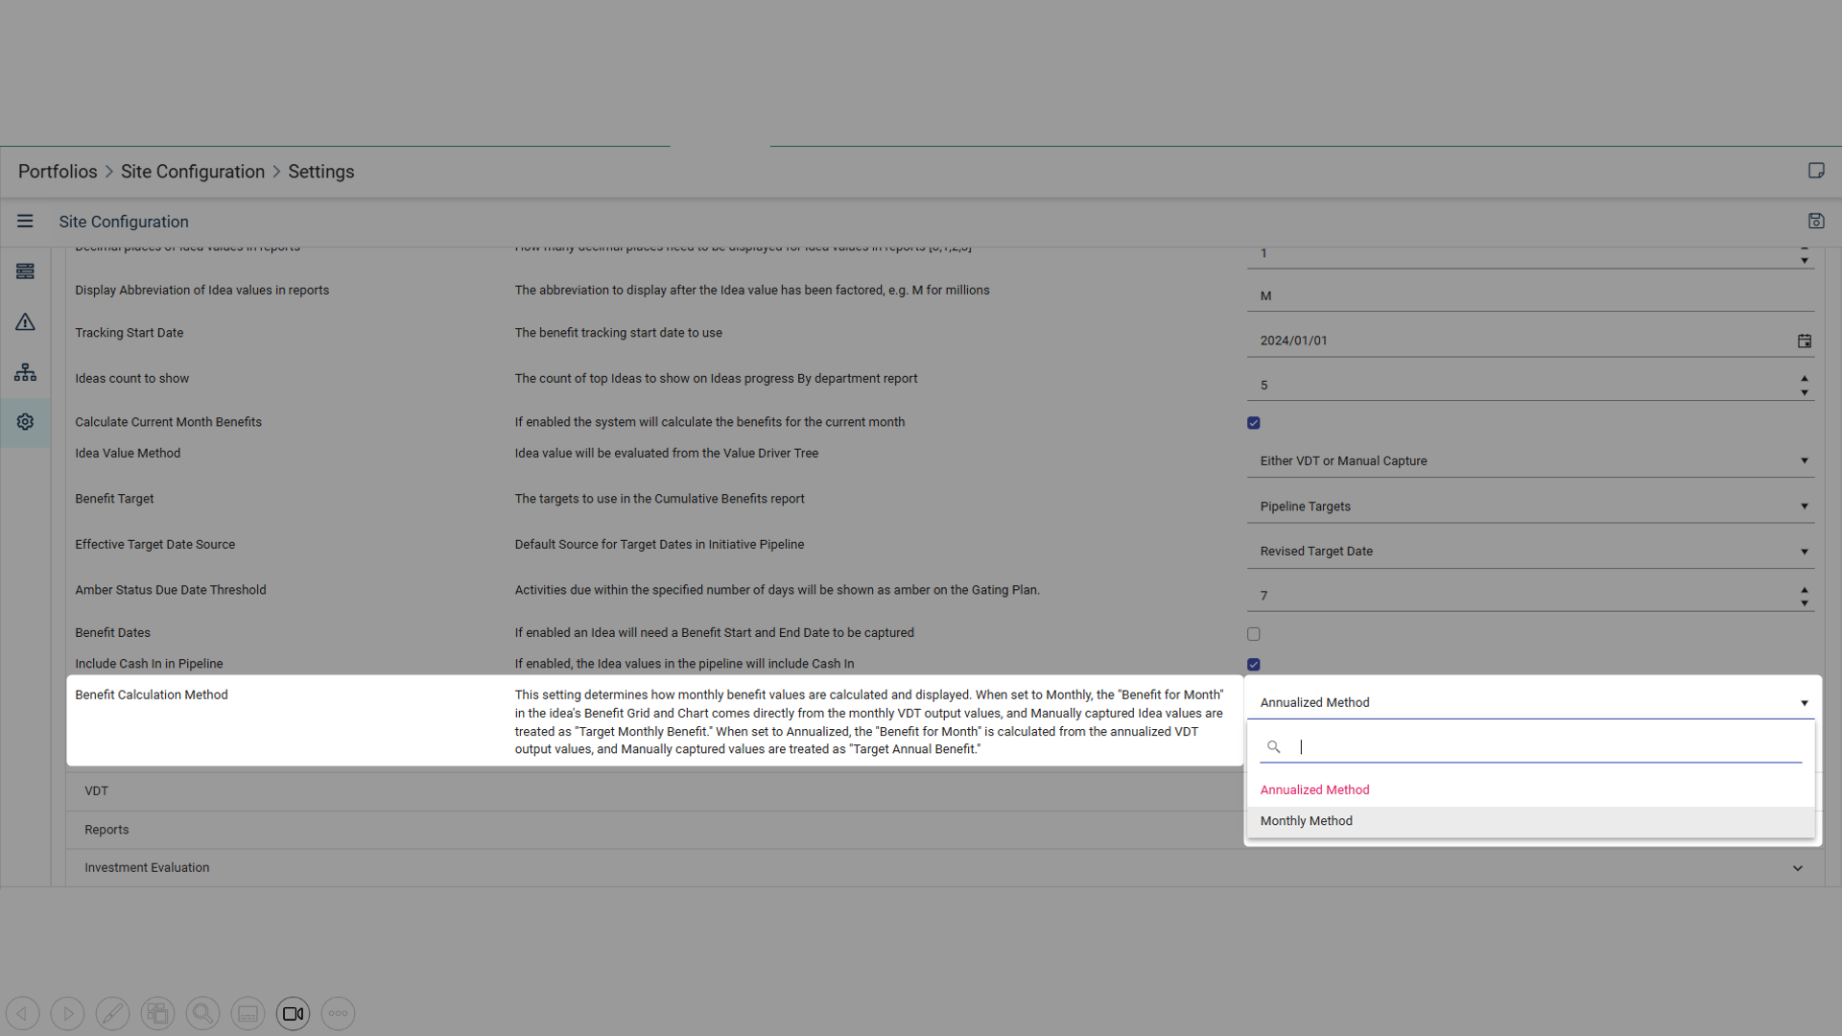Open the hierarchy tree sidebar icon

point(25,372)
